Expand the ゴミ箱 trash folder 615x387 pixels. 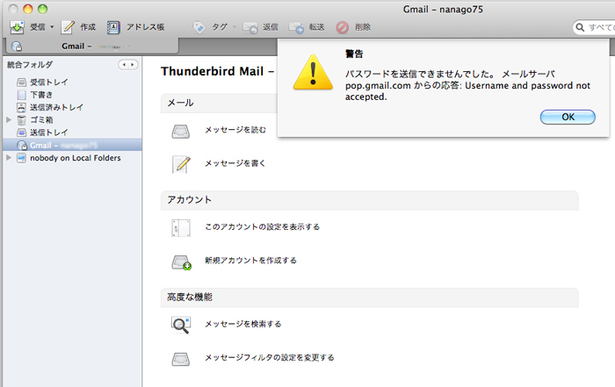click(9, 120)
